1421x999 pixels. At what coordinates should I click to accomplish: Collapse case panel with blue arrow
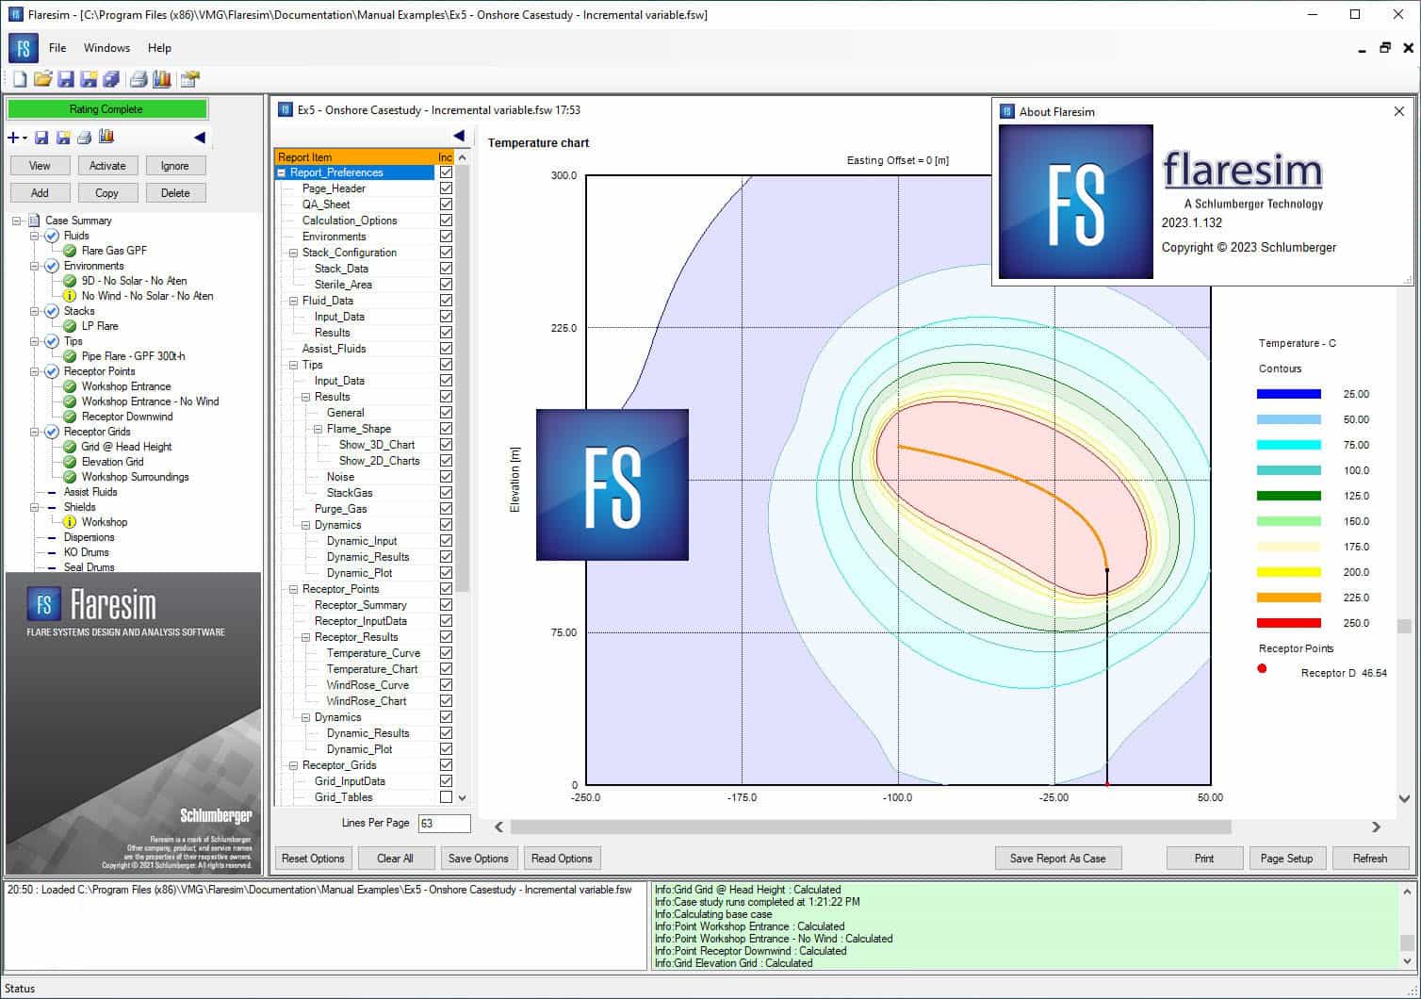click(199, 138)
